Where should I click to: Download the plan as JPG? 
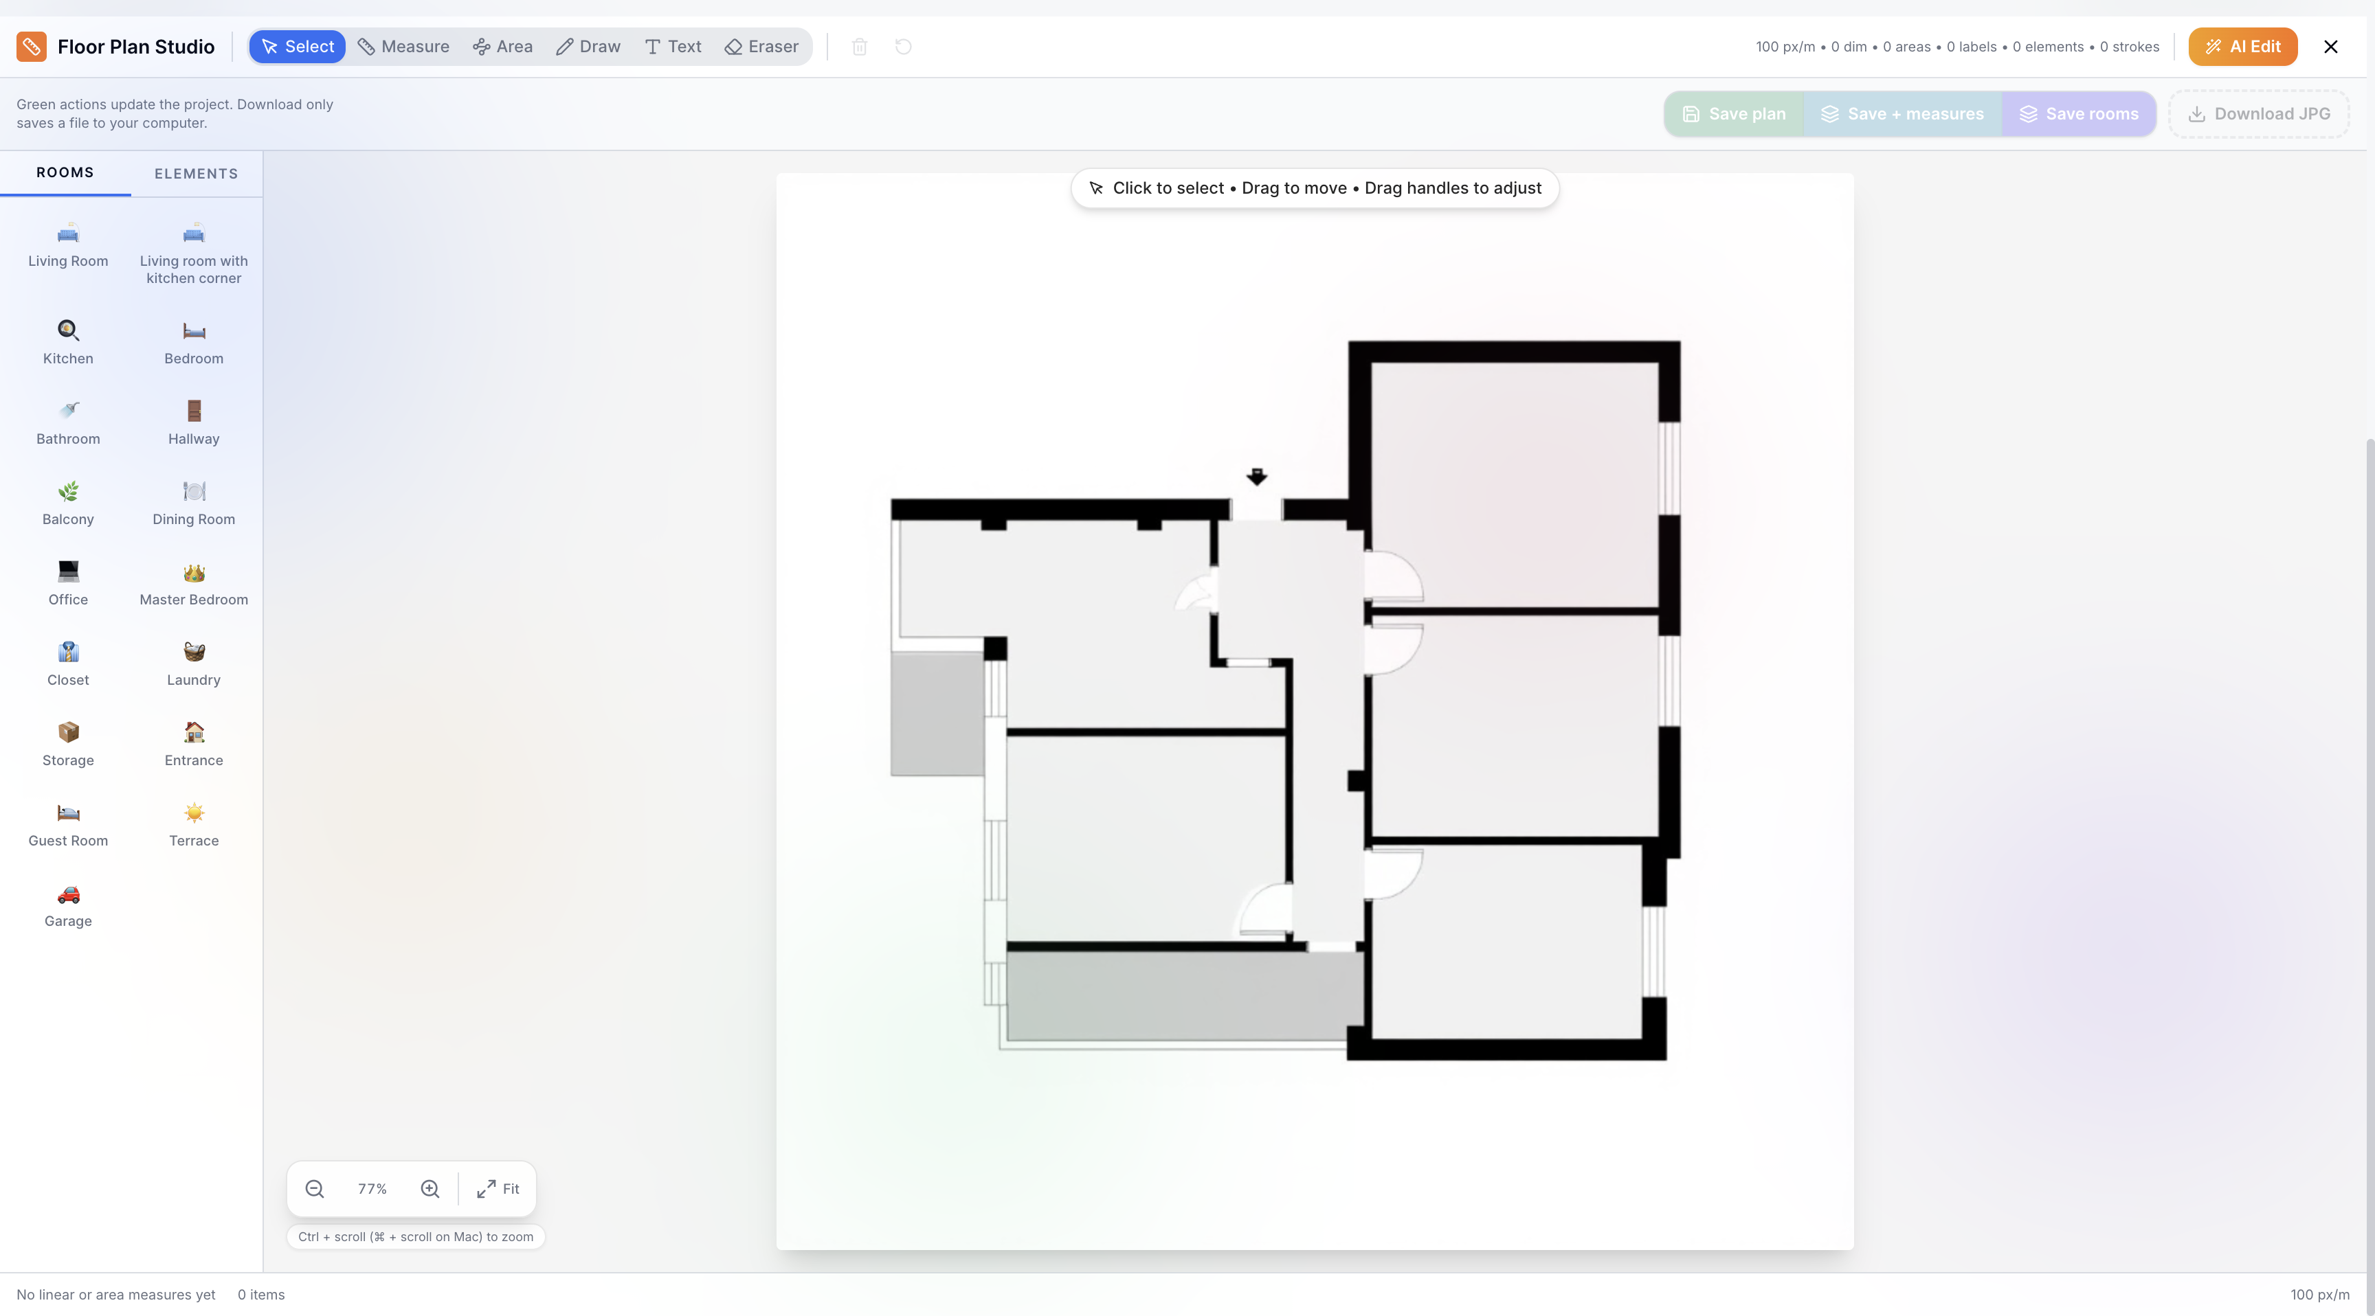pyautogui.click(x=2259, y=114)
